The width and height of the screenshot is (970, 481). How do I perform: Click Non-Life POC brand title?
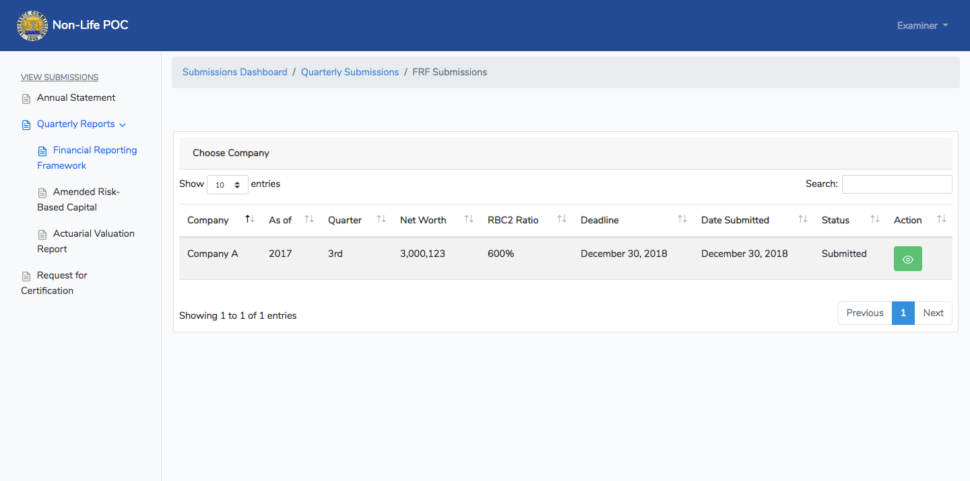90,26
